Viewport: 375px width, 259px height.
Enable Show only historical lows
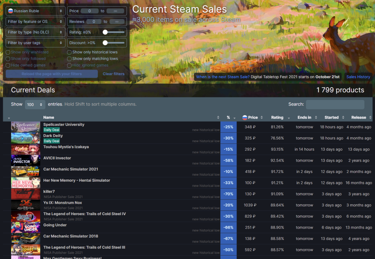(69, 52)
